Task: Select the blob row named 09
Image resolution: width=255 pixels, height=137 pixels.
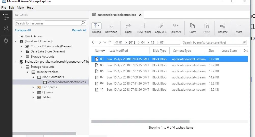Action: click(x=169, y=83)
